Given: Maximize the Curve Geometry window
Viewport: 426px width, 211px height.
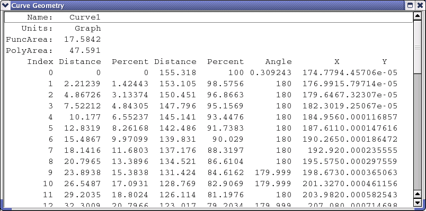Looking at the screenshot, I should pos(410,5).
